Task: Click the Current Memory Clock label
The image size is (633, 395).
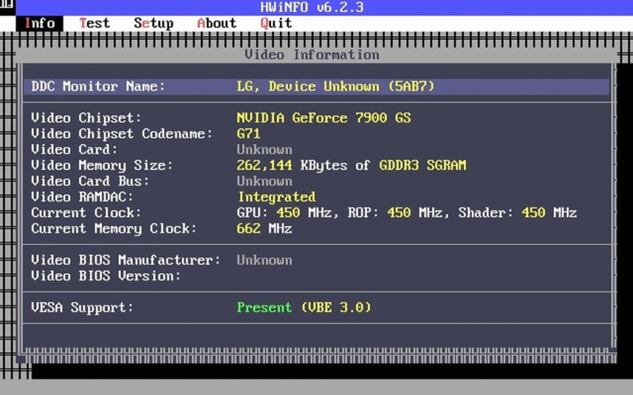Action: click(x=114, y=228)
